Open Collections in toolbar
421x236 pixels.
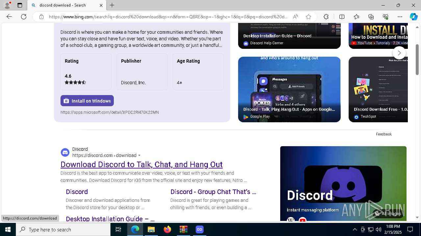click(371, 17)
